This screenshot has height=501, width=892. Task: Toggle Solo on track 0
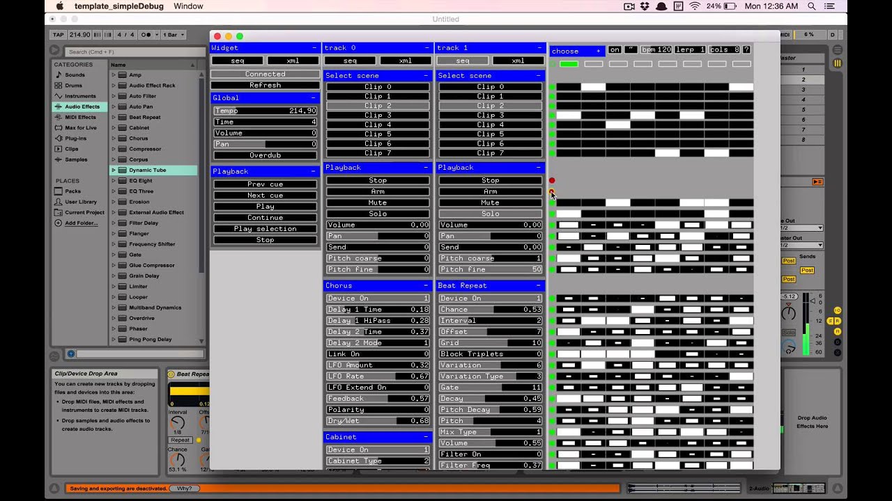point(378,214)
